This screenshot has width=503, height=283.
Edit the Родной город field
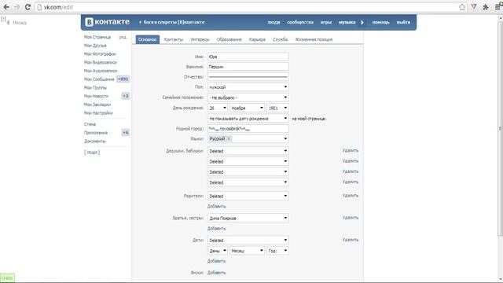pos(248,129)
